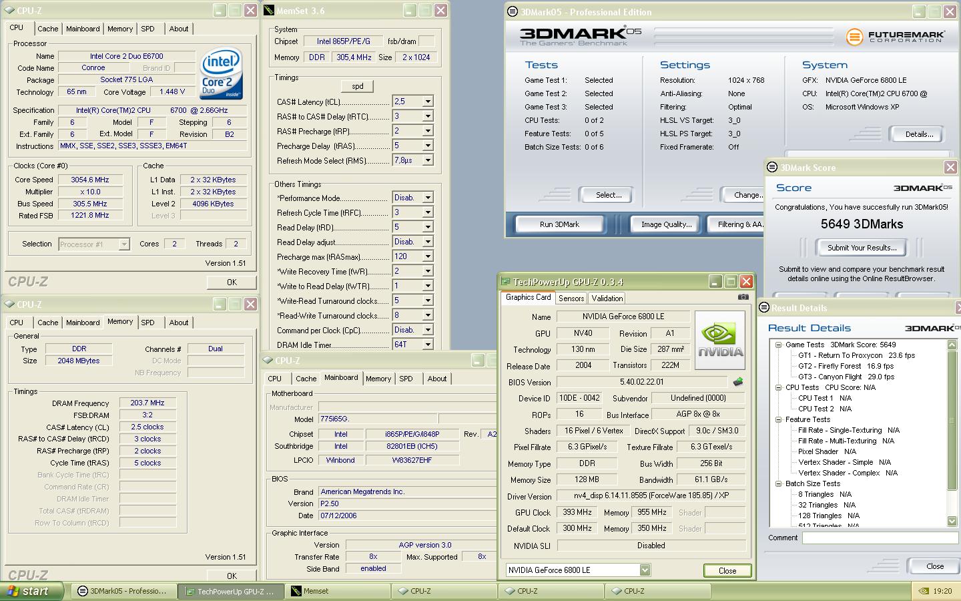Screen dimensions: 961x601
Task: Click Close button in GPU-Z
Action: (x=727, y=570)
